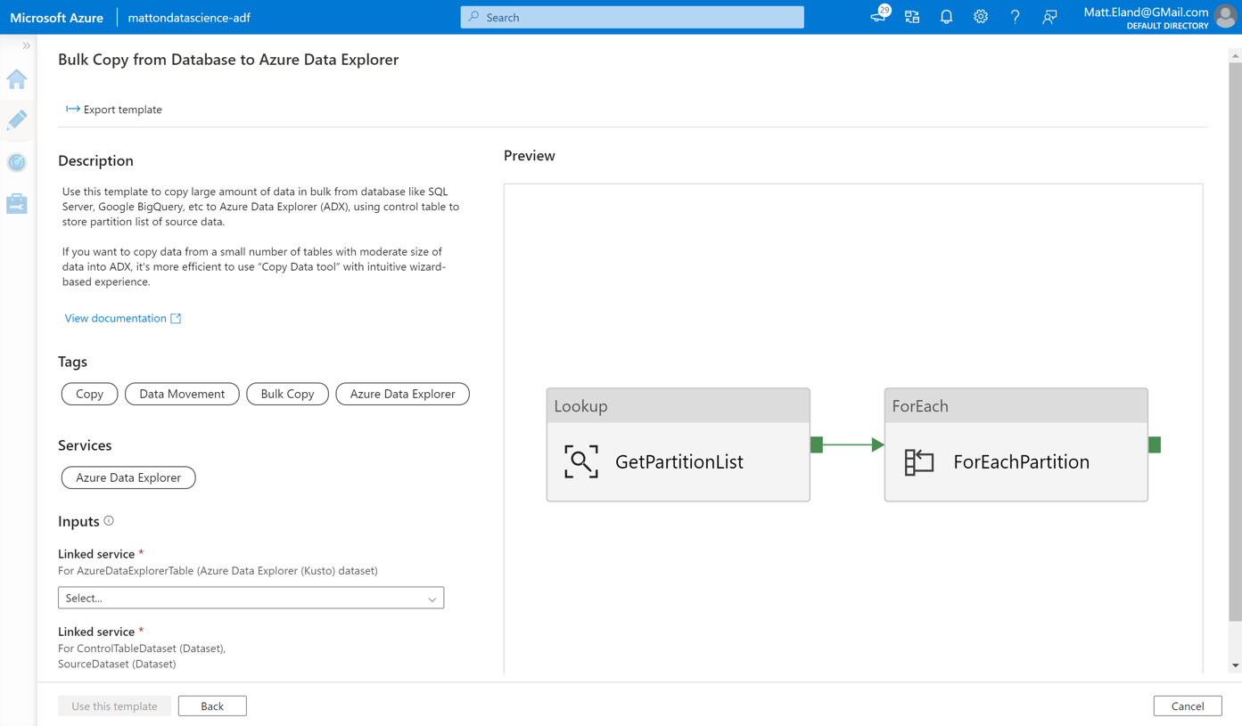1242x726 pixels.
Task: Select Azure Data Explorer under Services
Action: point(128,477)
